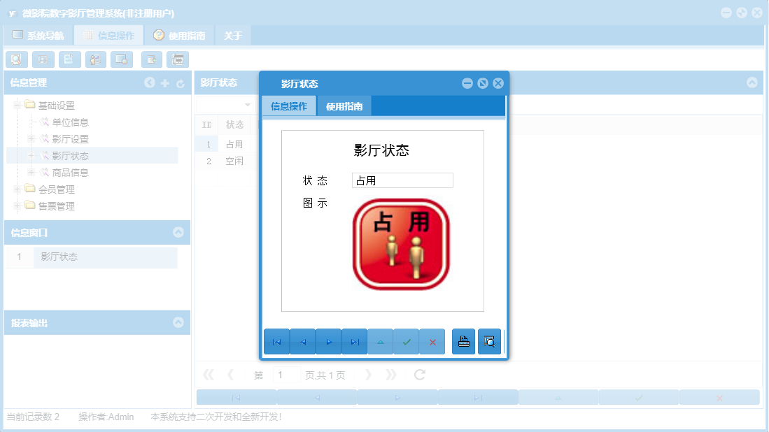
Task: Click the red 占用 status image
Action: tap(400, 243)
